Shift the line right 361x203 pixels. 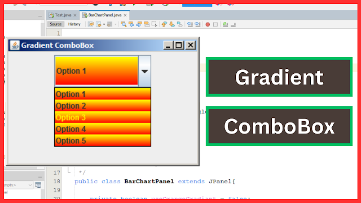[197, 24]
